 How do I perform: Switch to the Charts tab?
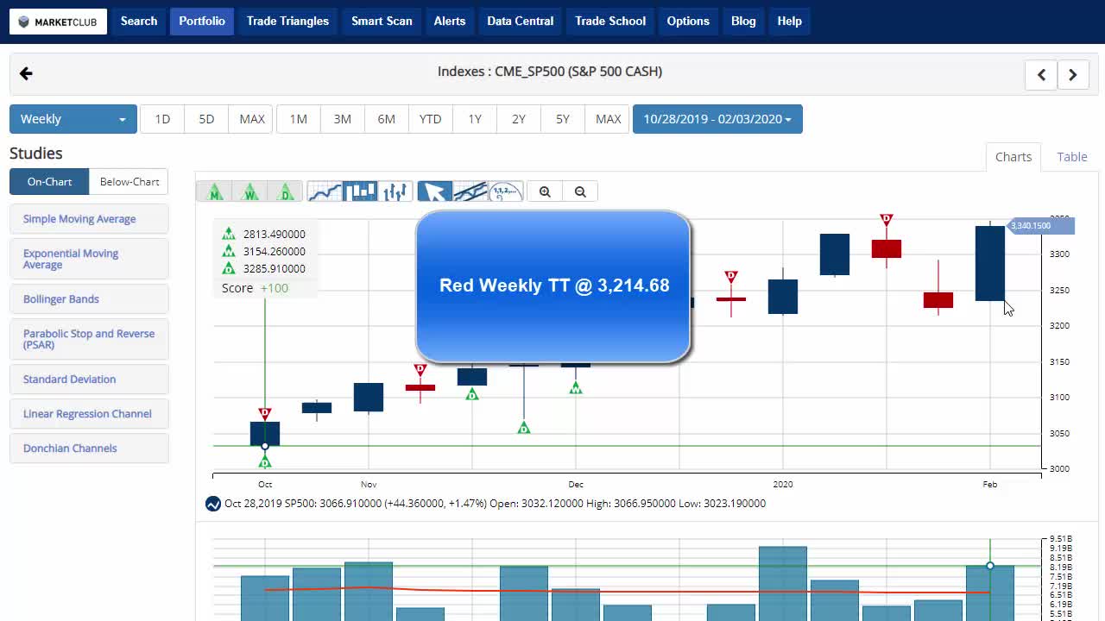point(1013,157)
